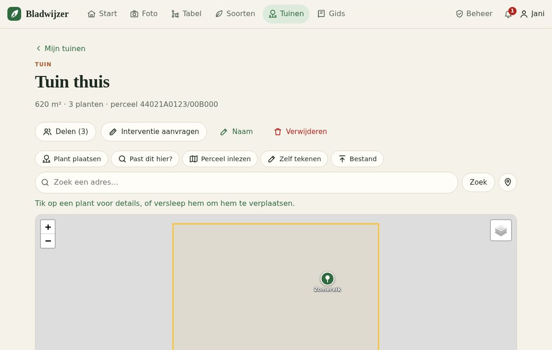Image resolution: width=552 pixels, height=350 pixels.
Task: Open notifications bell
Action: point(508,14)
